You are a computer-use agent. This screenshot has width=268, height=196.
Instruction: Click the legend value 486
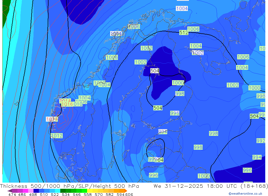click(22, 195)
